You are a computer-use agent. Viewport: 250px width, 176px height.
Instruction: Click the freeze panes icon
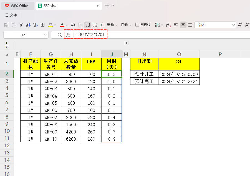click(x=158, y=25)
